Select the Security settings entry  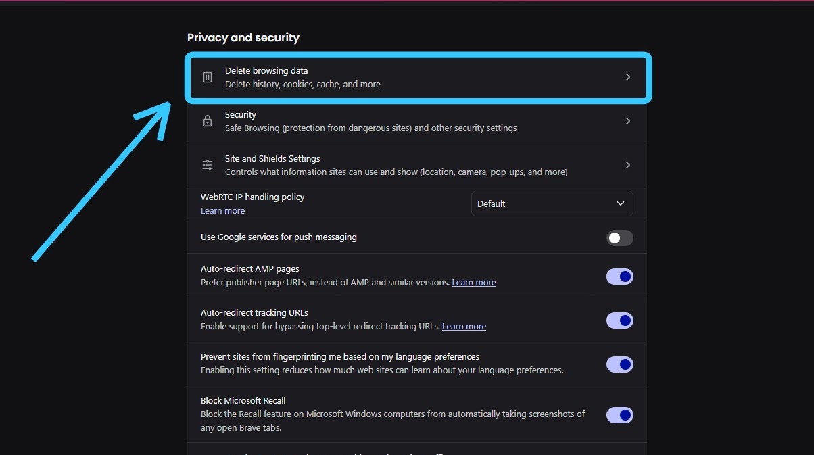point(370,122)
